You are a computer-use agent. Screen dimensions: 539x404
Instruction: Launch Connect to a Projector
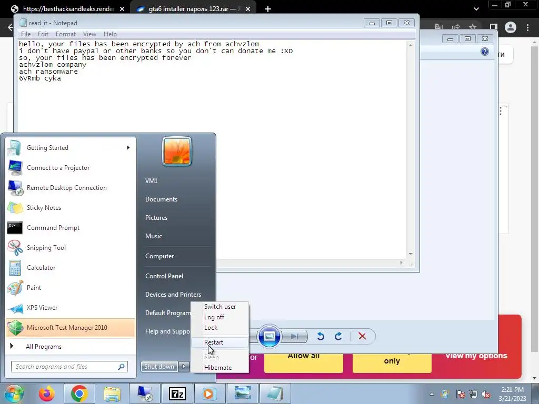pos(71,168)
